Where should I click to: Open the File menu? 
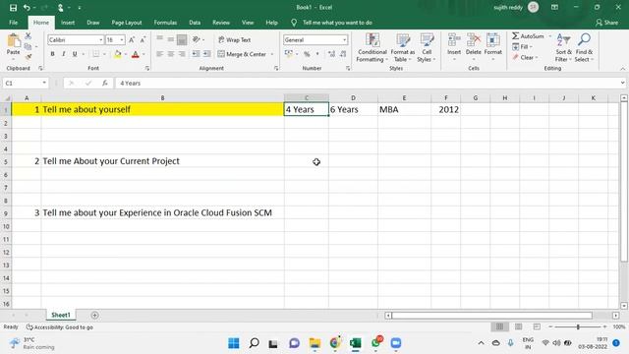tap(13, 23)
